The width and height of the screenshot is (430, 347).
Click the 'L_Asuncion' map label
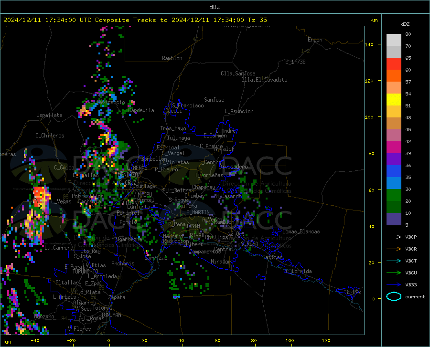(x=239, y=111)
